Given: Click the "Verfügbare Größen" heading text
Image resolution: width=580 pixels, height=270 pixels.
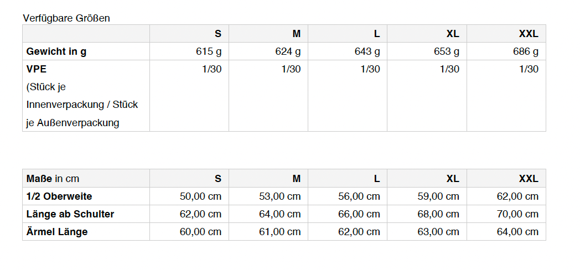Looking at the screenshot, I should click(66, 18).
